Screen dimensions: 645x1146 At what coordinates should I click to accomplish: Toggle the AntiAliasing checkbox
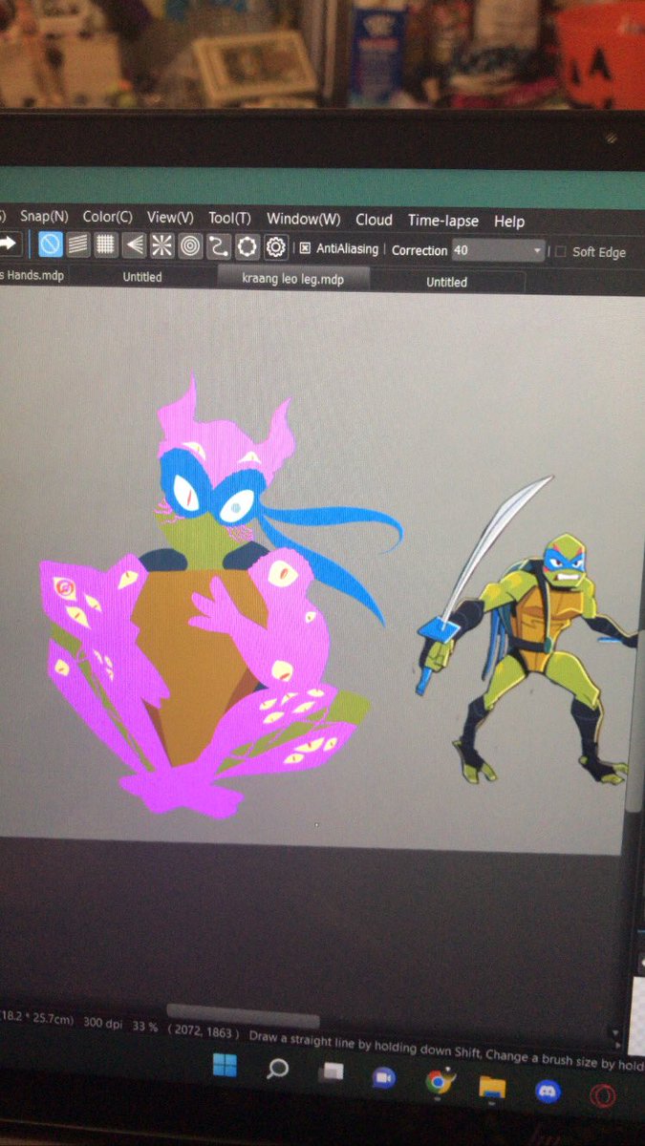[305, 248]
